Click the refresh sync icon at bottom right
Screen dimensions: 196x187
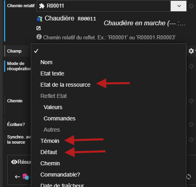188,177
